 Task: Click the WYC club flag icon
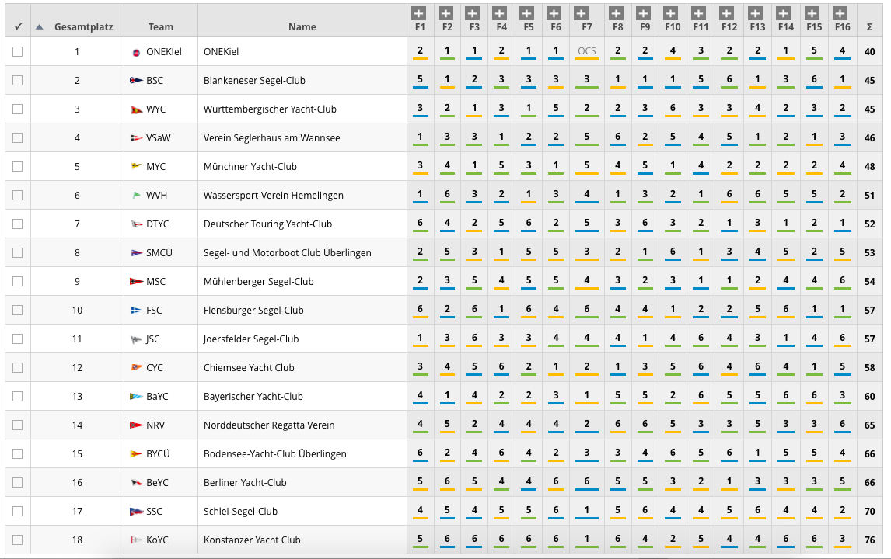137,109
